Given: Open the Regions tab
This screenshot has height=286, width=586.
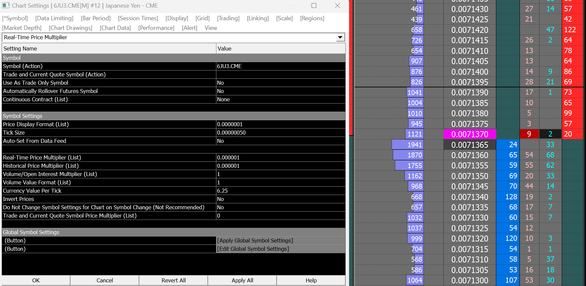Looking at the screenshot, I should 312,18.
